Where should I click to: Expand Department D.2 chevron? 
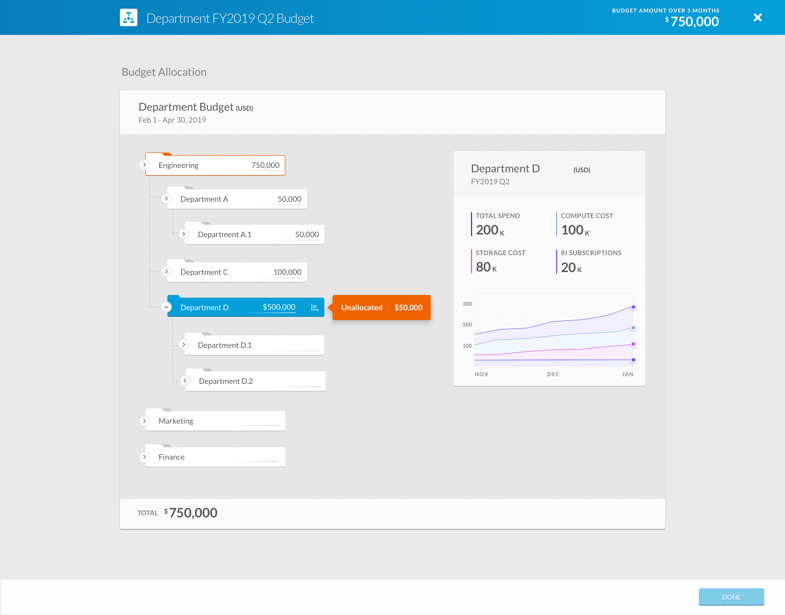coord(185,381)
